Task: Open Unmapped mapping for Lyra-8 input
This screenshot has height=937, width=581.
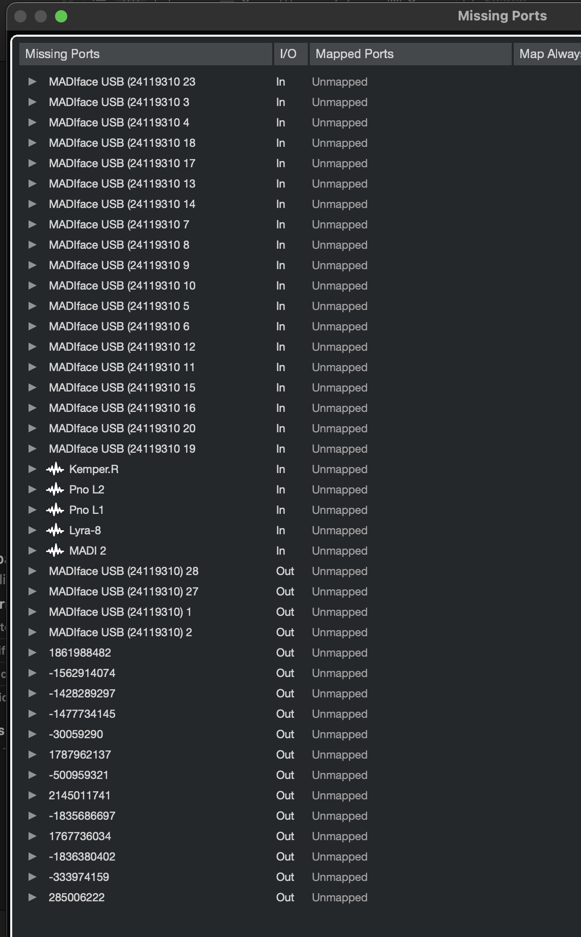Action: [x=339, y=530]
